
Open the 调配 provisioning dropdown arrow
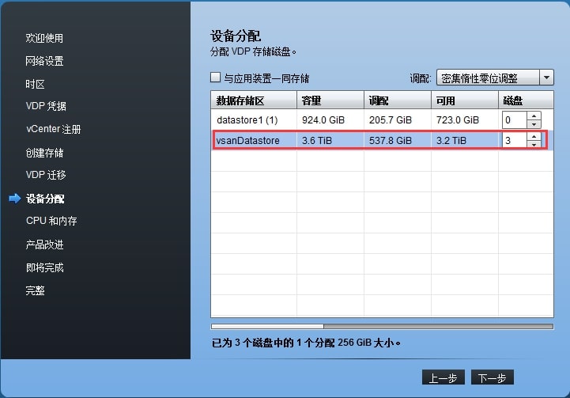(x=546, y=78)
